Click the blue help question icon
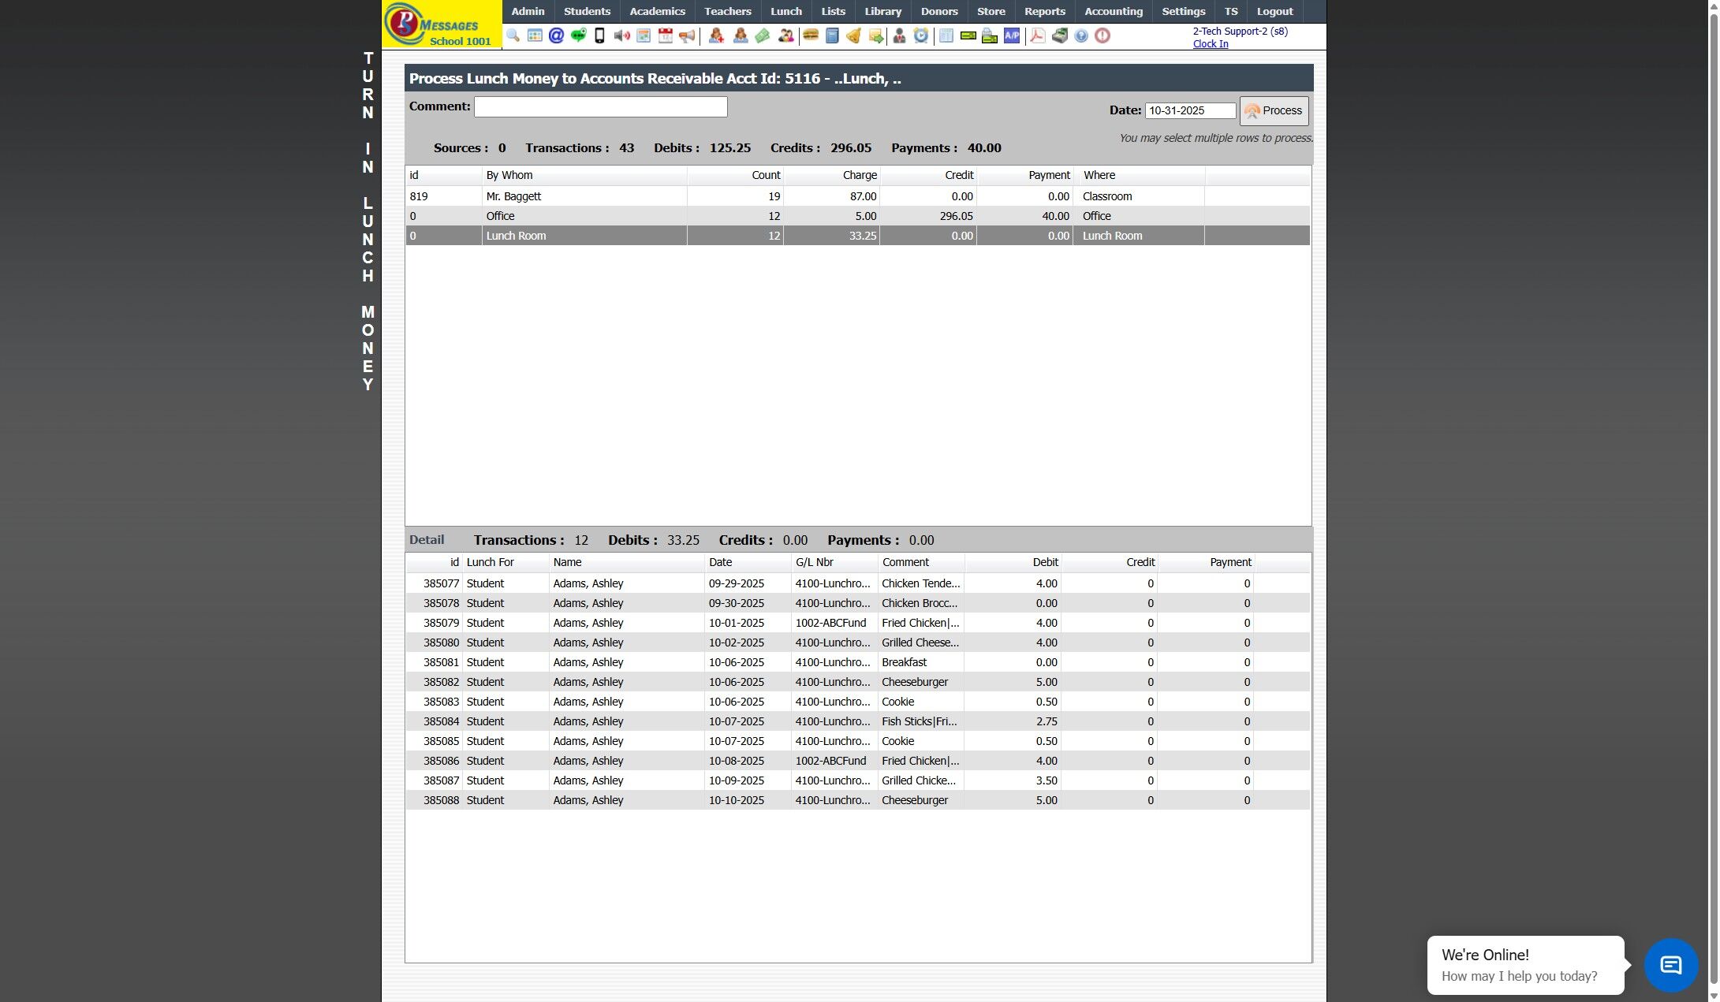This screenshot has width=1720, height=1002. pos(1081,35)
